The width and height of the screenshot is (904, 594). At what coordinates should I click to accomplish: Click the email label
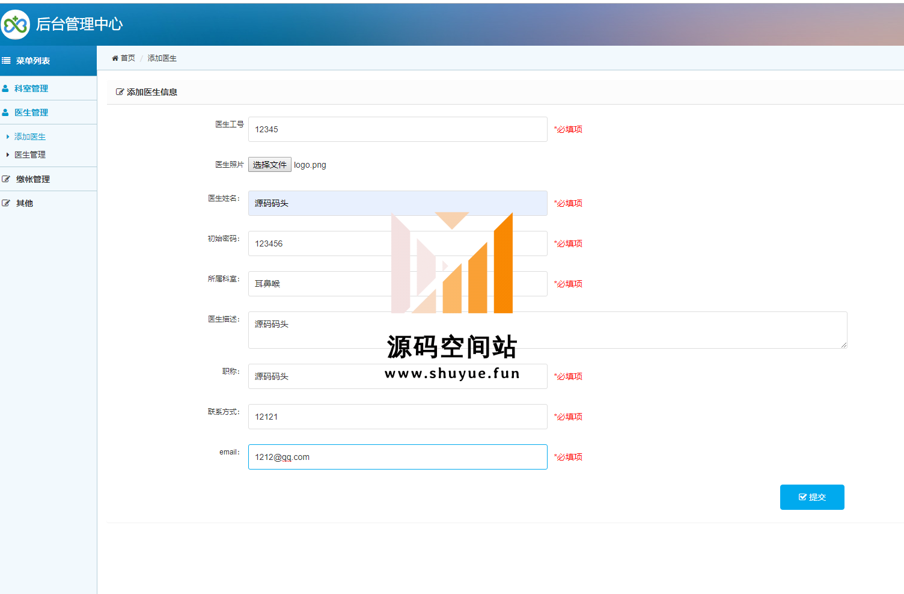point(230,452)
